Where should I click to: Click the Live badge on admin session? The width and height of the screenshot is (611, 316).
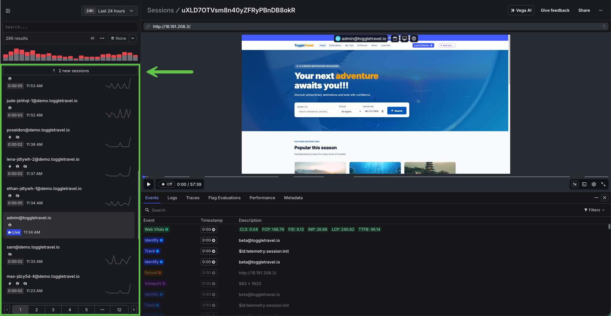(14, 232)
